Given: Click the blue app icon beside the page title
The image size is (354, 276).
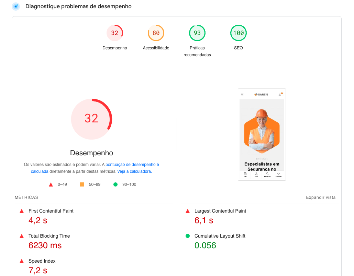Looking at the screenshot, I should [15, 7].
